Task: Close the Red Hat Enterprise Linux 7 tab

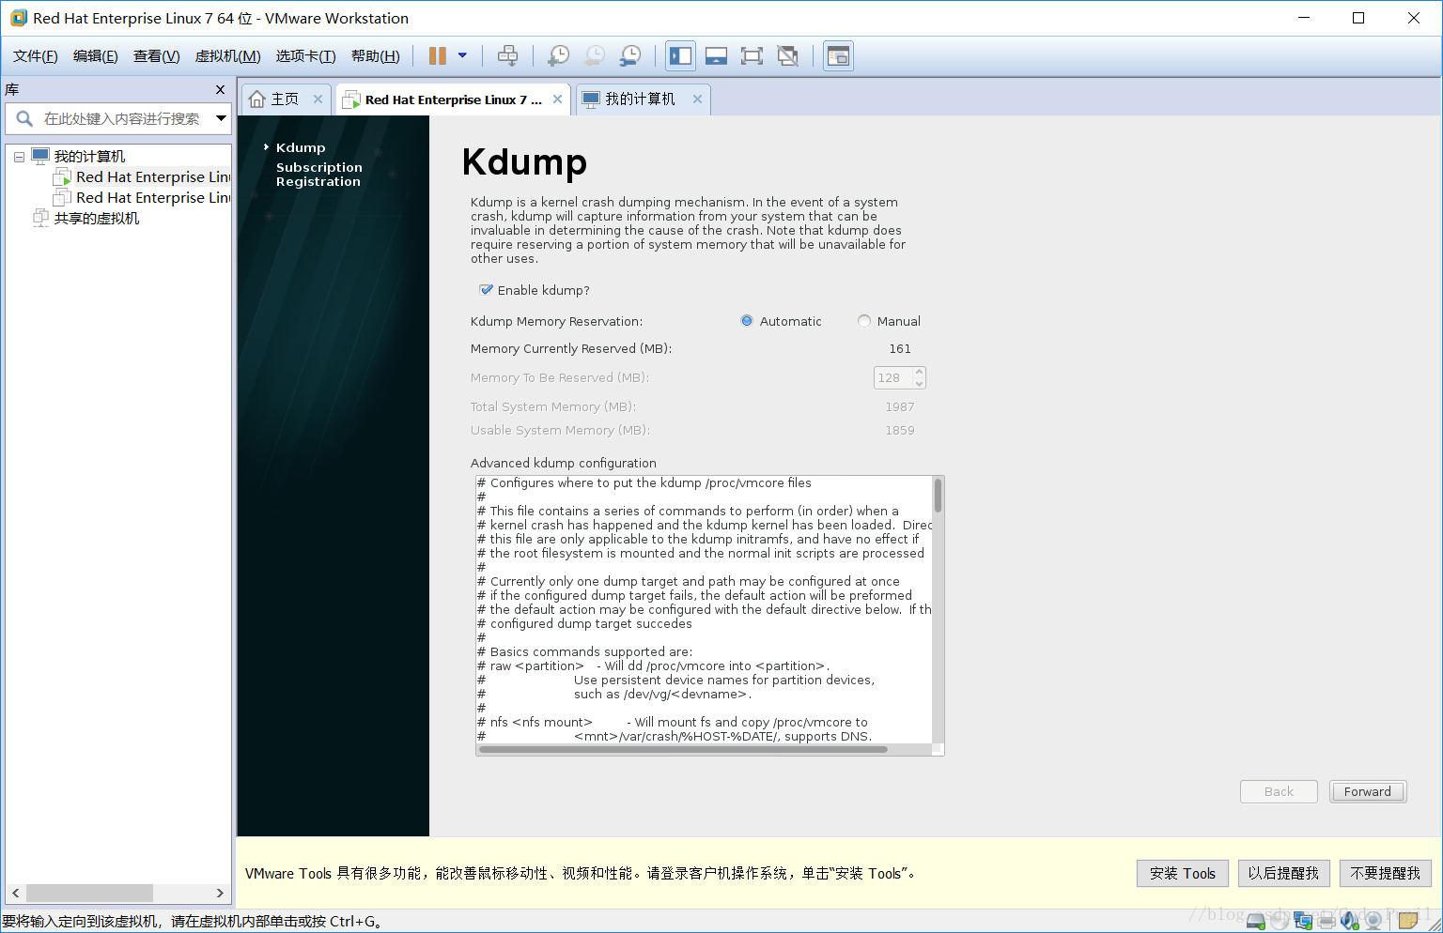Action: [557, 99]
